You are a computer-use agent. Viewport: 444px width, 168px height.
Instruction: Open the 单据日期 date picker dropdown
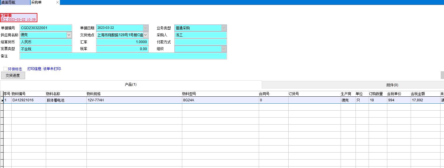coord(146,28)
